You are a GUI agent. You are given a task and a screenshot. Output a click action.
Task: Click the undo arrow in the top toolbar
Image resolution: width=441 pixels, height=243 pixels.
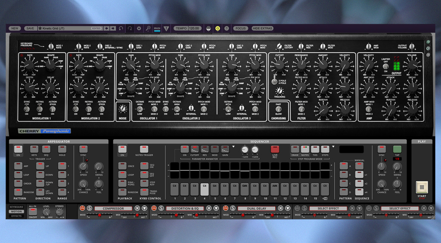pyautogui.click(x=121, y=28)
